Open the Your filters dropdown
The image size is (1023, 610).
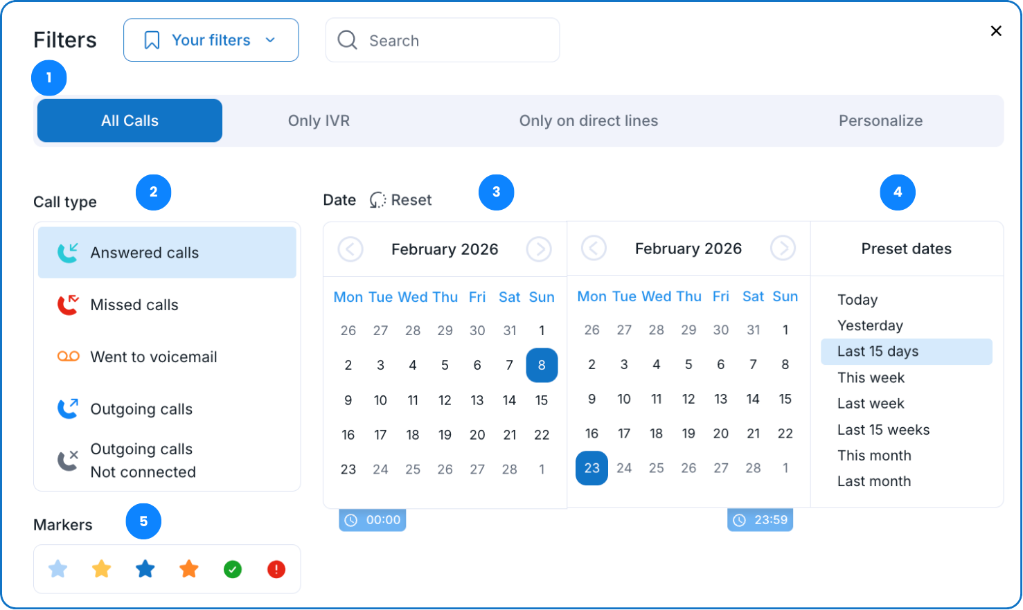(211, 40)
